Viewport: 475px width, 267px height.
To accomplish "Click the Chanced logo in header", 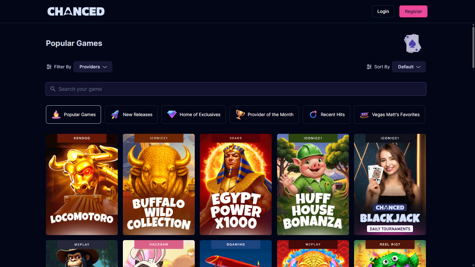I will click(x=76, y=11).
